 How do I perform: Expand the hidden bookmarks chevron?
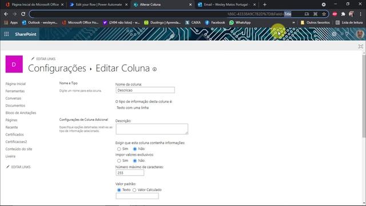[293, 23]
